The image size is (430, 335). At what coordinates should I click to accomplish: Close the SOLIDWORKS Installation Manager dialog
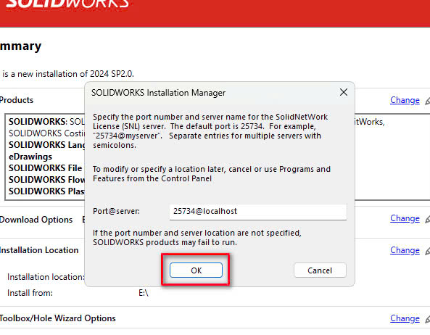click(x=344, y=92)
